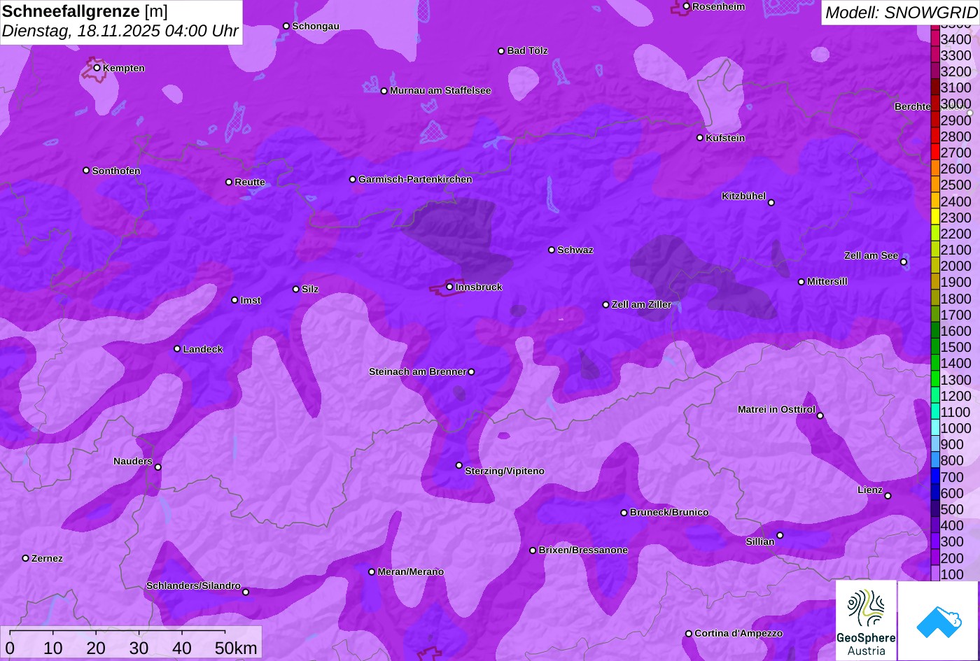Click the Sillian label
This screenshot has height=661, width=980.
[760, 541]
